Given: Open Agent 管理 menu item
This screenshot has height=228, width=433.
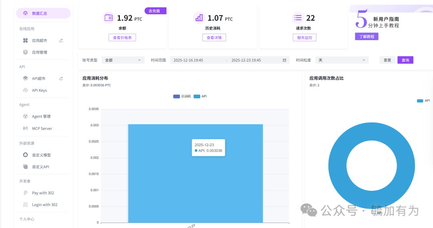Looking at the screenshot, I should tap(42, 117).
